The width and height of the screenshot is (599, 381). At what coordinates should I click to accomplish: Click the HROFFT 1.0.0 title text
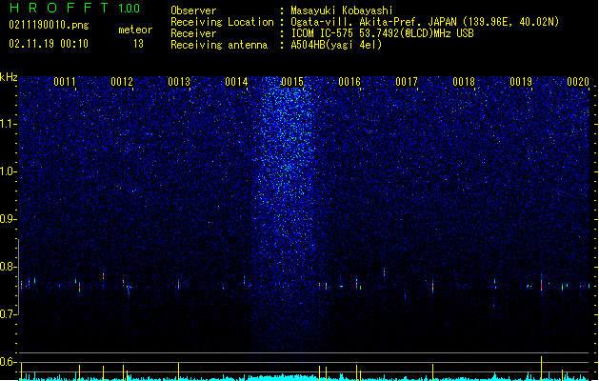tap(74, 8)
